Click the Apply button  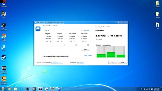(x=85, y=50)
